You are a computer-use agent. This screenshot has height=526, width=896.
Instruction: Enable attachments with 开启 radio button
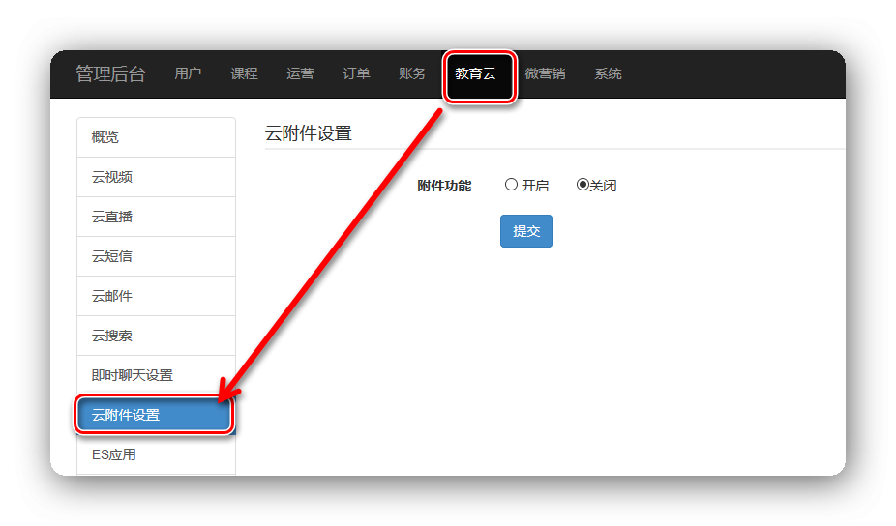click(x=512, y=185)
